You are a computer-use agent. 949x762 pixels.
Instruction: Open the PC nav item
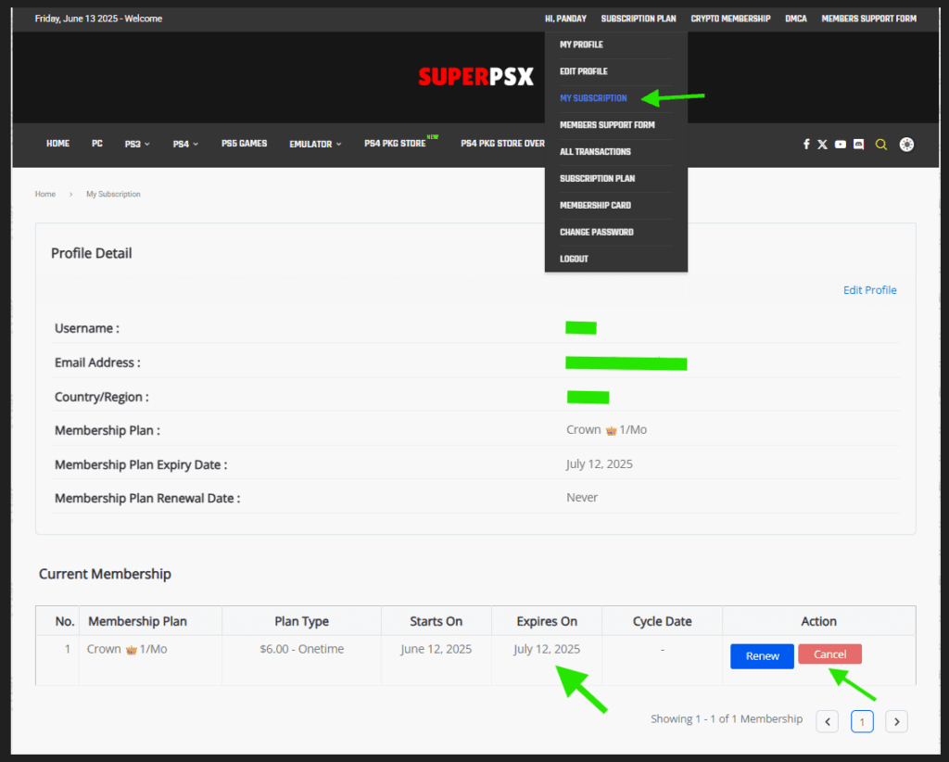[96, 144]
